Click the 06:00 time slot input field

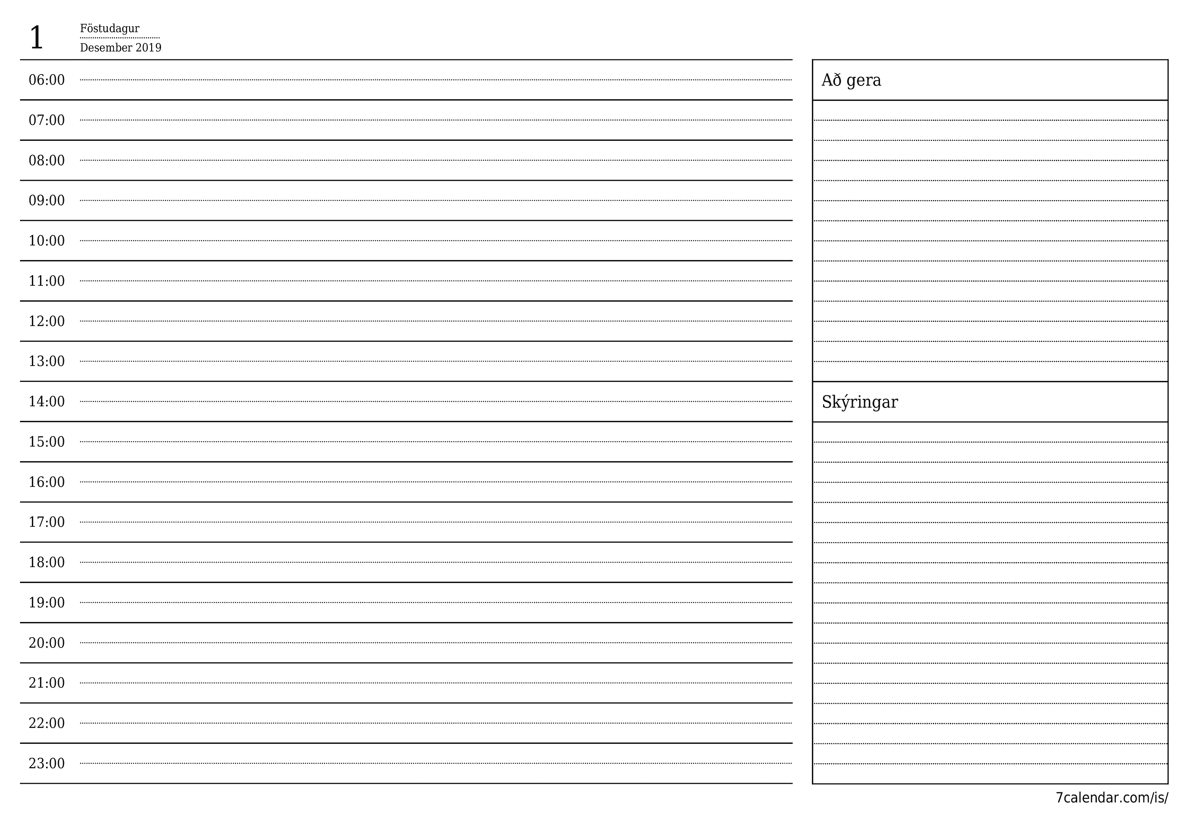[440, 81]
